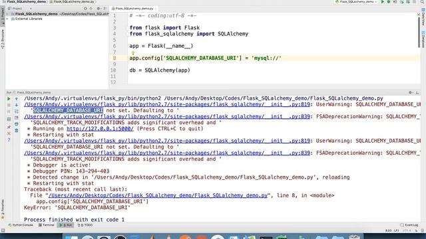Open Search Everywhere magnifier
426x239 pixels.
[422, 2]
